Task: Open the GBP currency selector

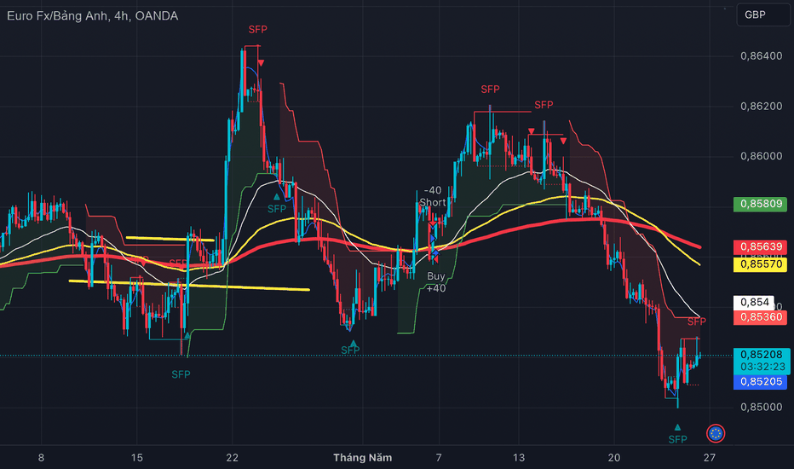Action: pyautogui.click(x=762, y=14)
